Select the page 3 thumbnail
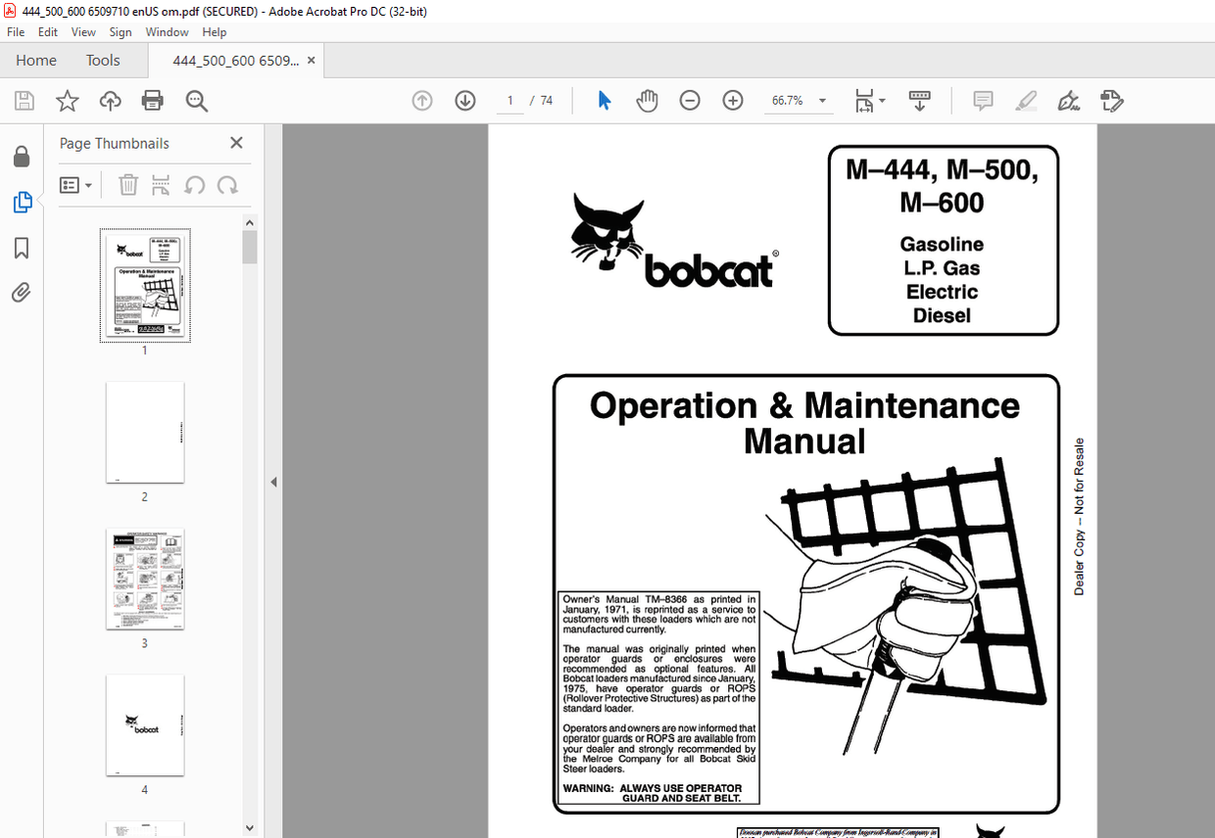The height and width of the screenshot is (838, 1215). pos(144,580)
